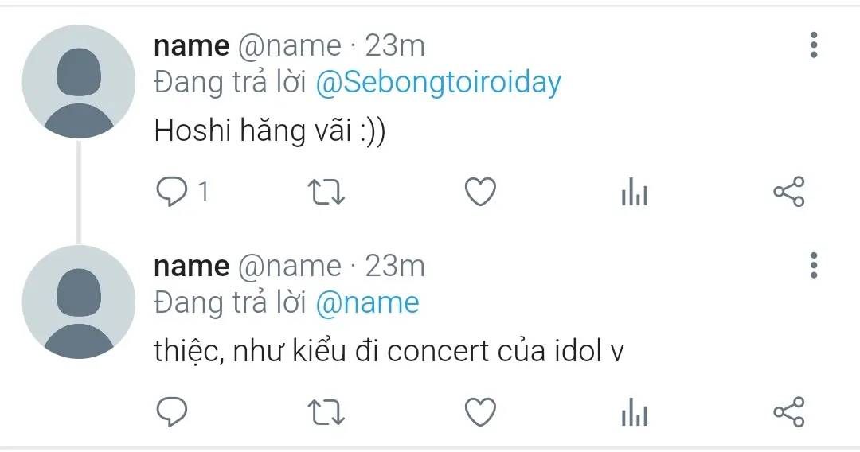Retweet the "Hoshi hăng vãi" tweet
Image resolution: width=860 pixels, height=452 pixels.
(x=326, y=193)
